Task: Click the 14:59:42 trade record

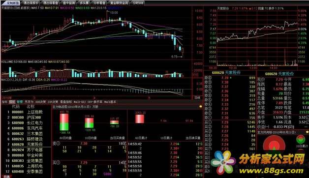Action: point(165,144)
